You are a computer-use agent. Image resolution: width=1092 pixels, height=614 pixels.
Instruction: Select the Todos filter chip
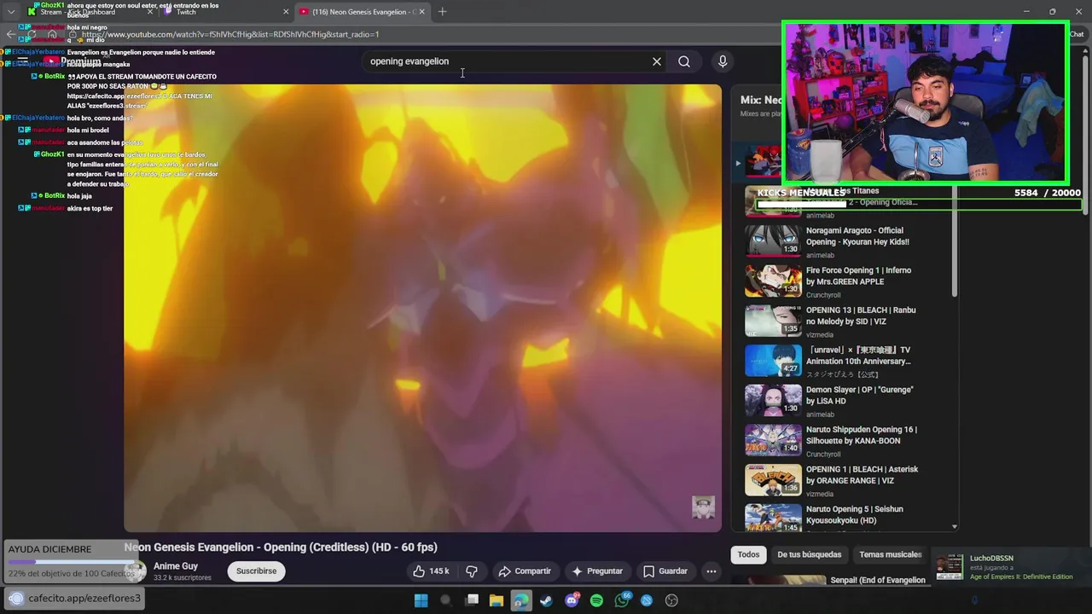pyautogui.click(x=748, y=554)
